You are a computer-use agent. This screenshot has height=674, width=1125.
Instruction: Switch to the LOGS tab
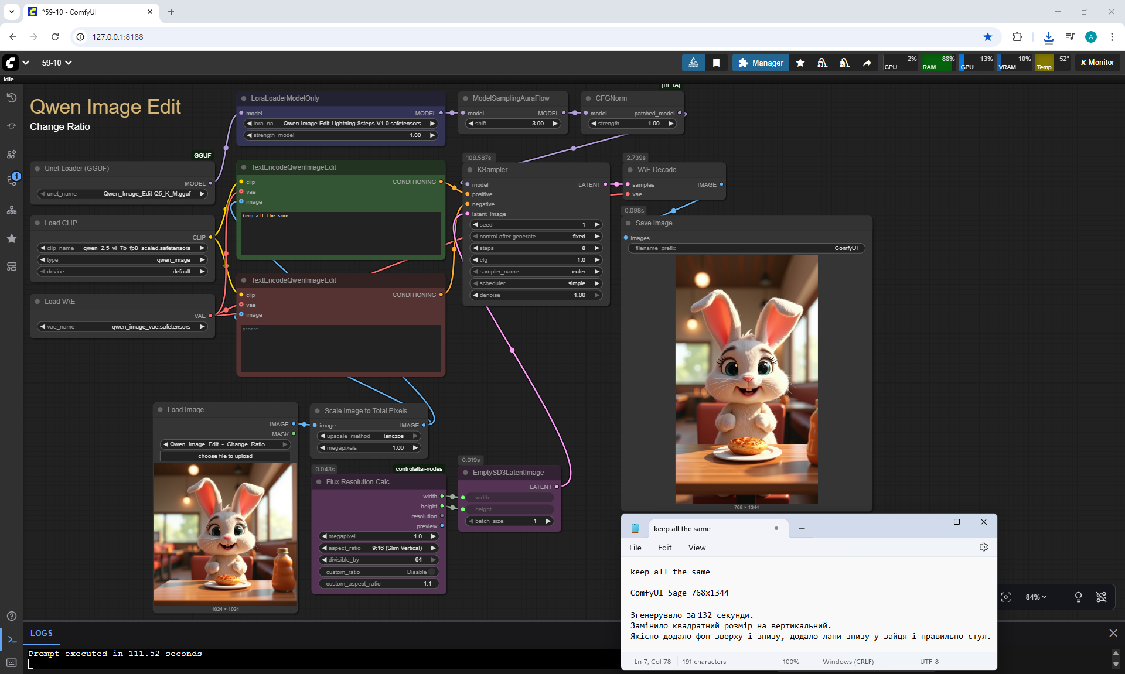(41, 633)
